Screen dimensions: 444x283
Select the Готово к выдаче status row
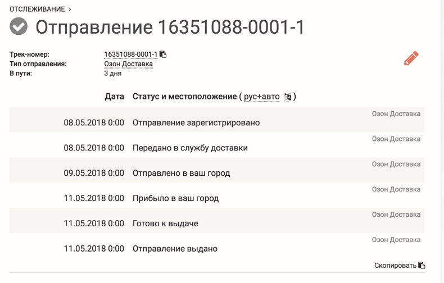tap(217, 221)
